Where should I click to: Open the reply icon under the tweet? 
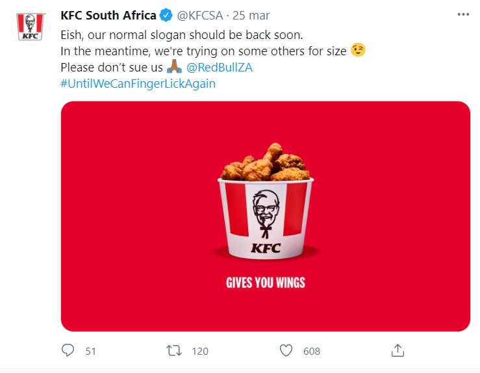(68, 351)
